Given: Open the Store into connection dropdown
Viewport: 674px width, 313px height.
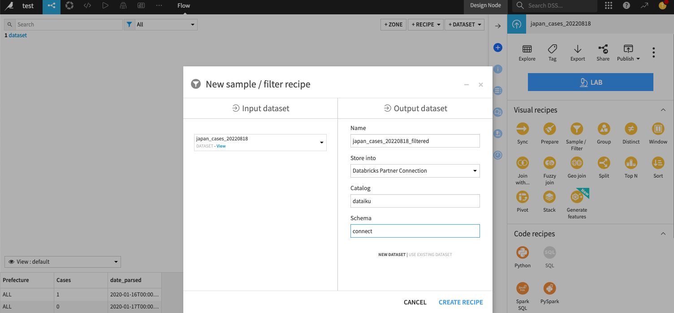Looking at the screenshot, I should (x=415, y=171).
